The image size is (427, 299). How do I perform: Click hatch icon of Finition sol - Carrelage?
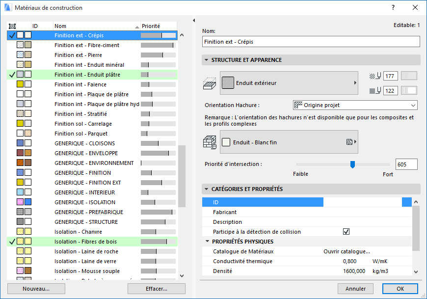20,123
